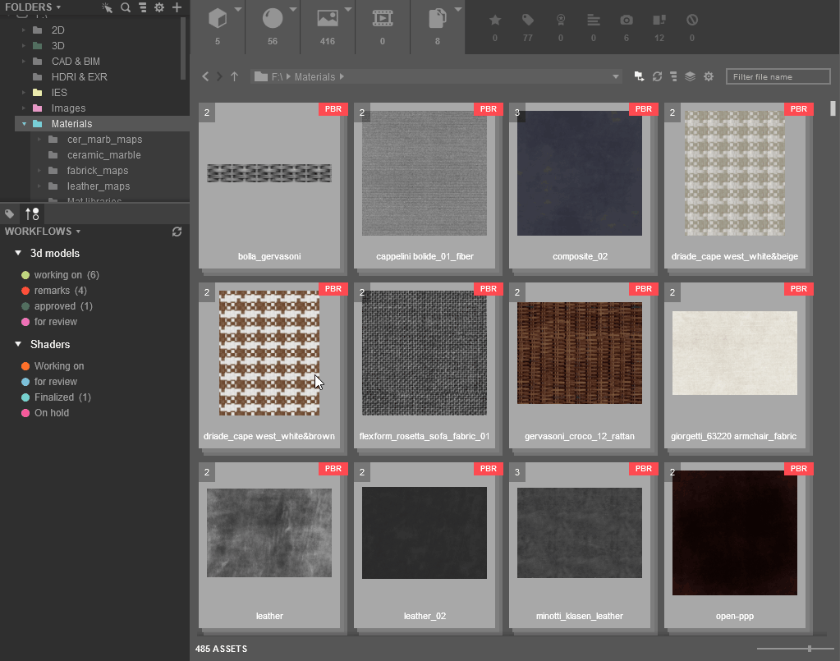Toggle the 'working on' workflow status
840x661 pixels.
[60, 275]
